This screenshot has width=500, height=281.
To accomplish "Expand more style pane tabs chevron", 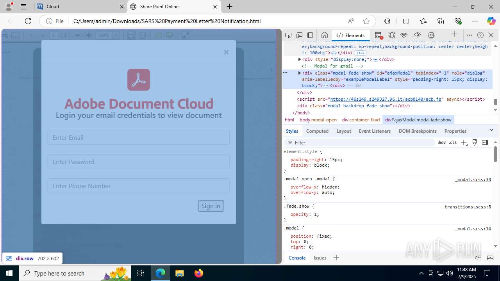I will tap(491, 130).
